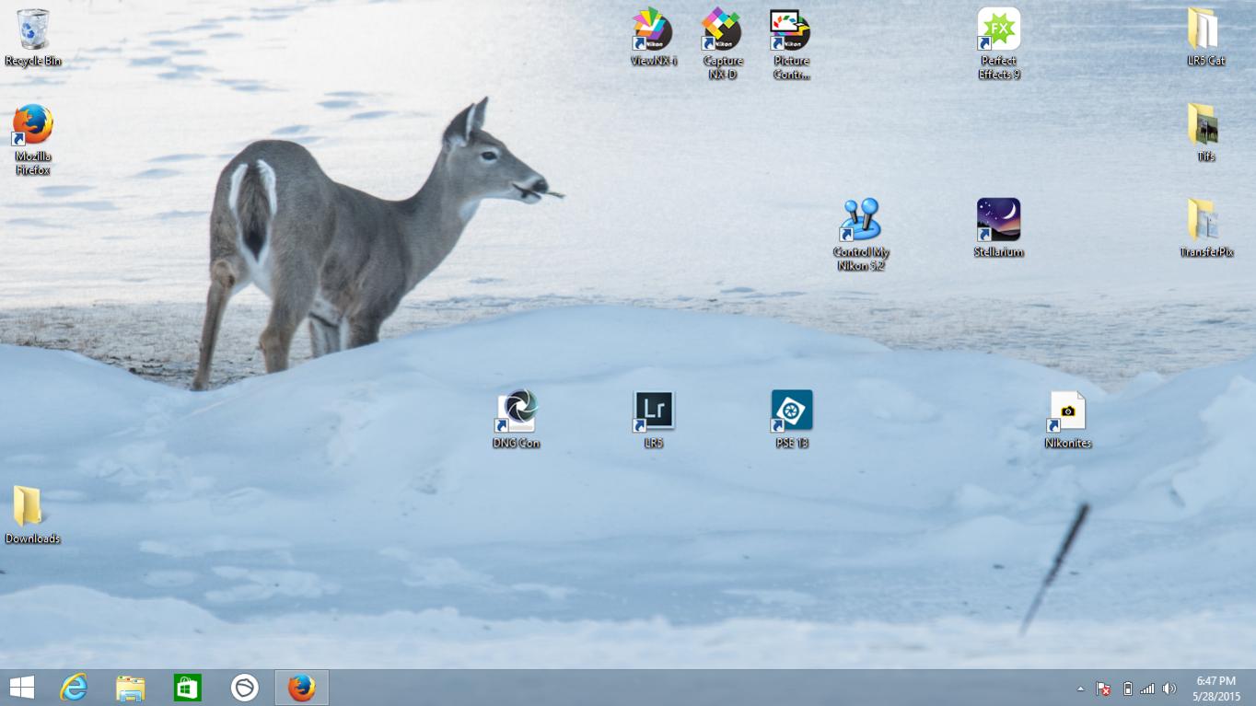Open File Explorer from the taskbar
Screen dimensions: 1256x706
(131, 688)
